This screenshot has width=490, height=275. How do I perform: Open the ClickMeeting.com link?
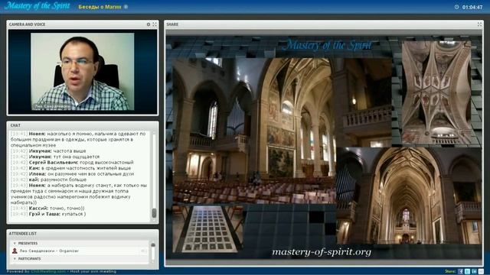tap(48, 272)
